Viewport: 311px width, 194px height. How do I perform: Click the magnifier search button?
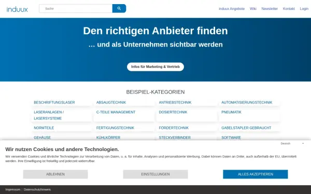coord(119,8)
